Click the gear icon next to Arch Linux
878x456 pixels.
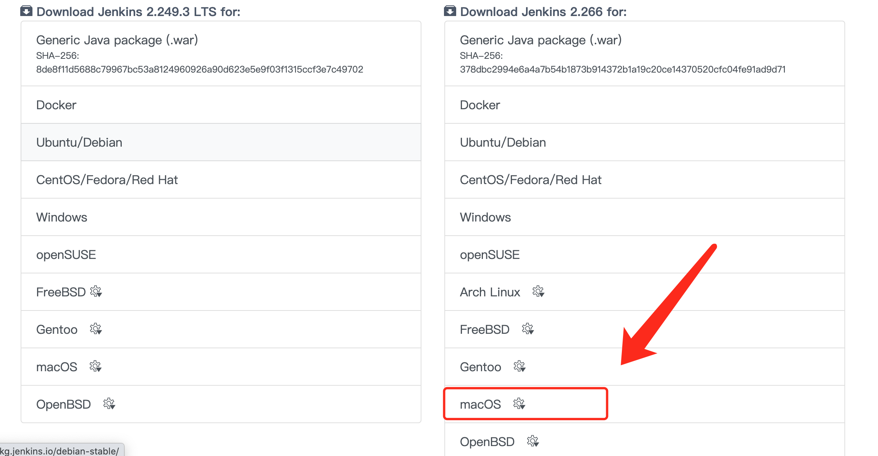coord(539,292)
